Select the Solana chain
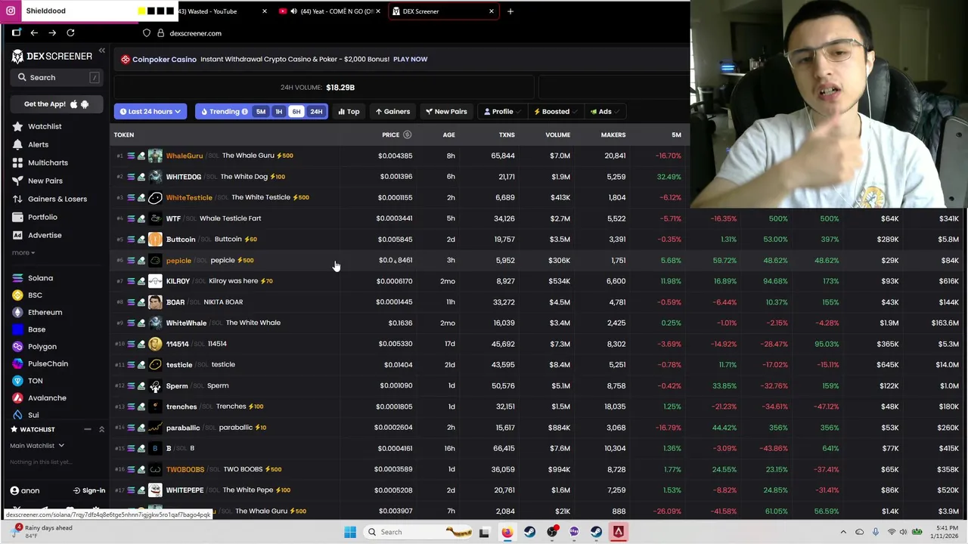Viewport: 968px width, 544px height. pyautogui.click(x=40, y=278)
